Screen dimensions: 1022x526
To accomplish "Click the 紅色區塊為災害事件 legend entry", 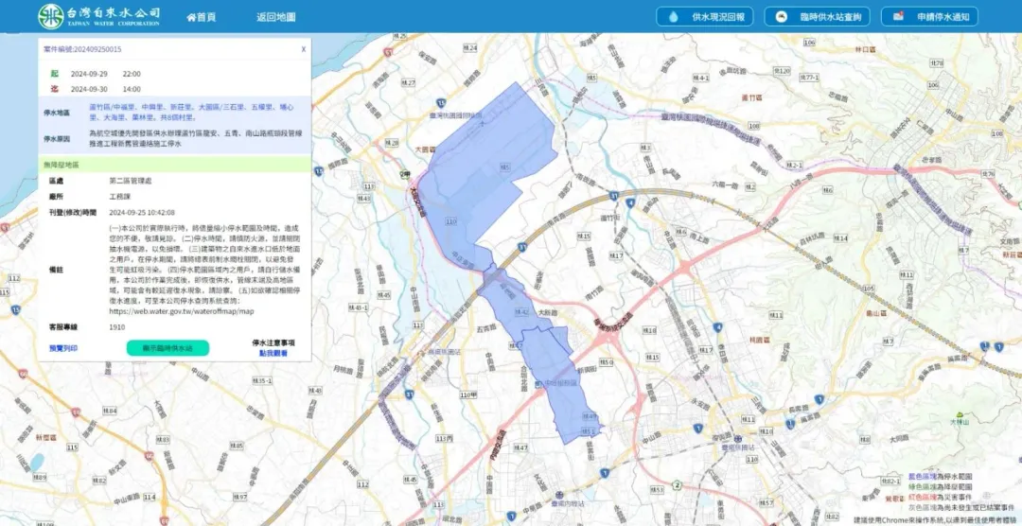I will 940,496.
